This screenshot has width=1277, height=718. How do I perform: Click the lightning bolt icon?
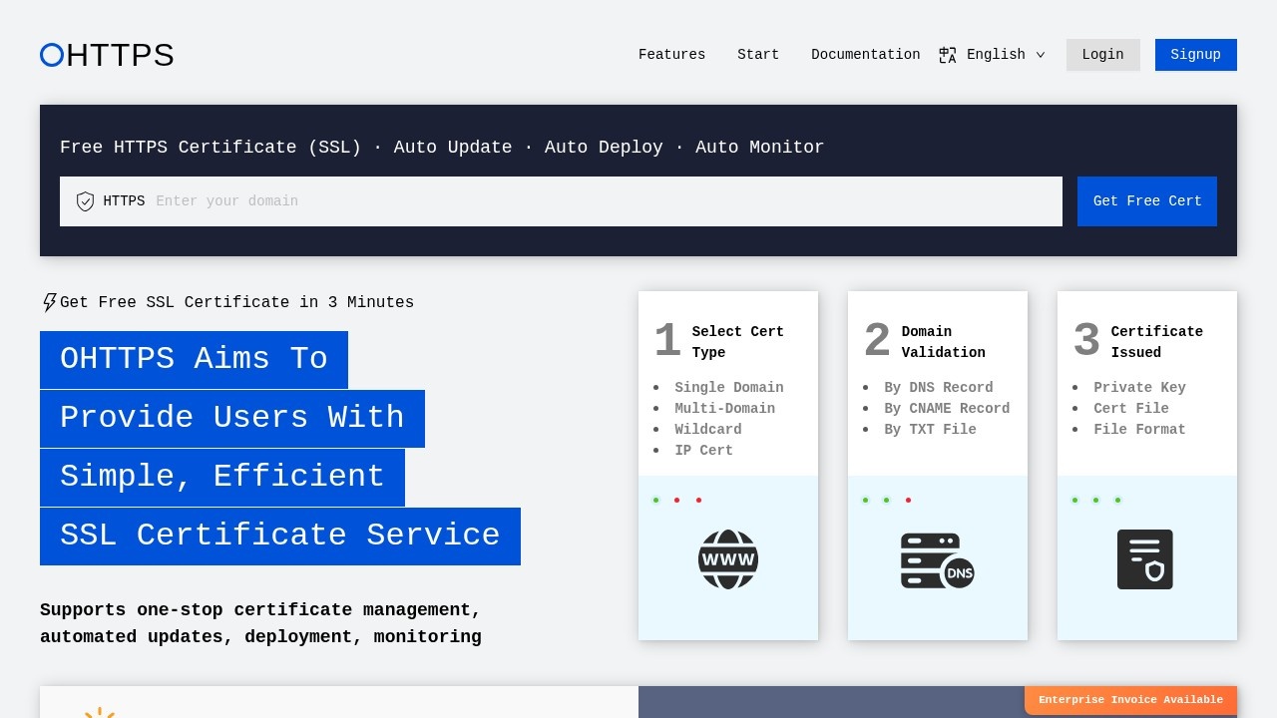tap(49, 302)
